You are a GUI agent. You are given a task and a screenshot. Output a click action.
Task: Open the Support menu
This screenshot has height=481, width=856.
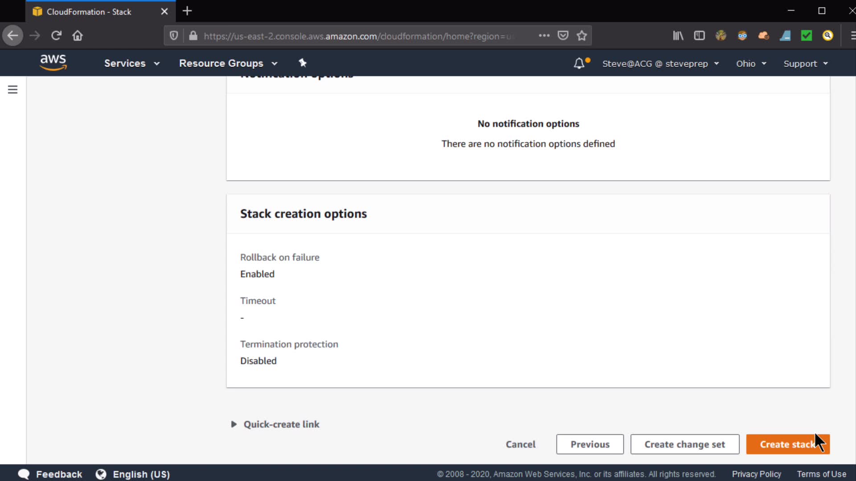point(805,64)
